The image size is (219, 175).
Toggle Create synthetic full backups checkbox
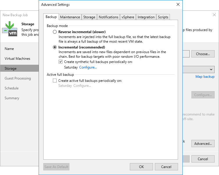pos(60,62)
